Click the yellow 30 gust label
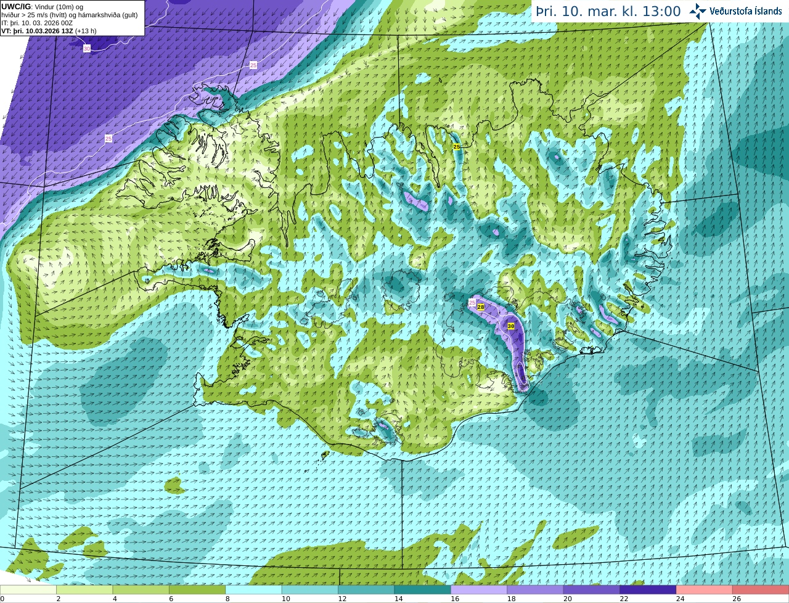Screen dimensions: 789x603 [x=511, y=326]
